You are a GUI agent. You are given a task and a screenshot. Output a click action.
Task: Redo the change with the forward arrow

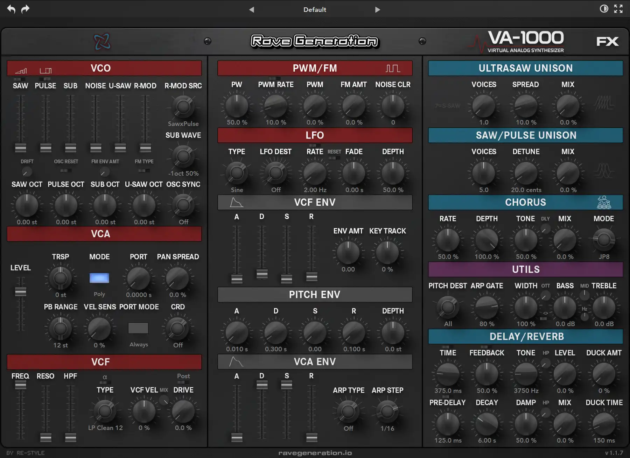(x=25, y=9)
